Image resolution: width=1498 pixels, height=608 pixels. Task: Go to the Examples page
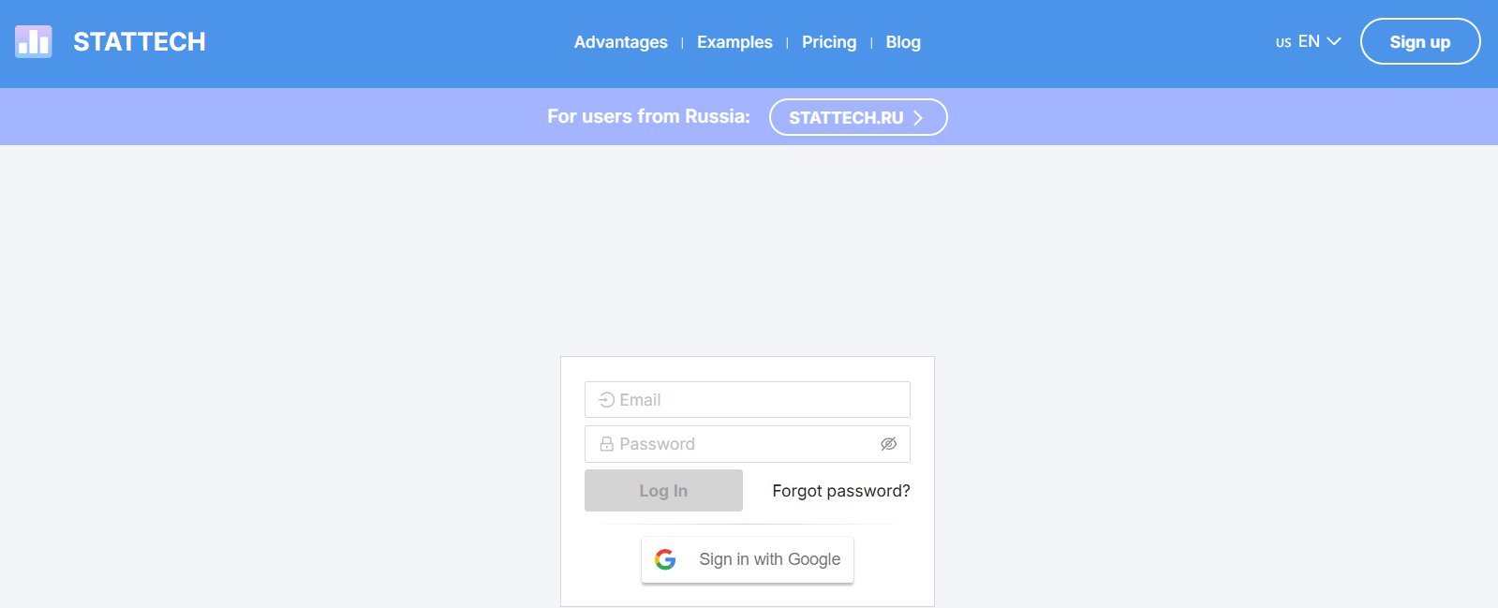(x=734, y=42)
